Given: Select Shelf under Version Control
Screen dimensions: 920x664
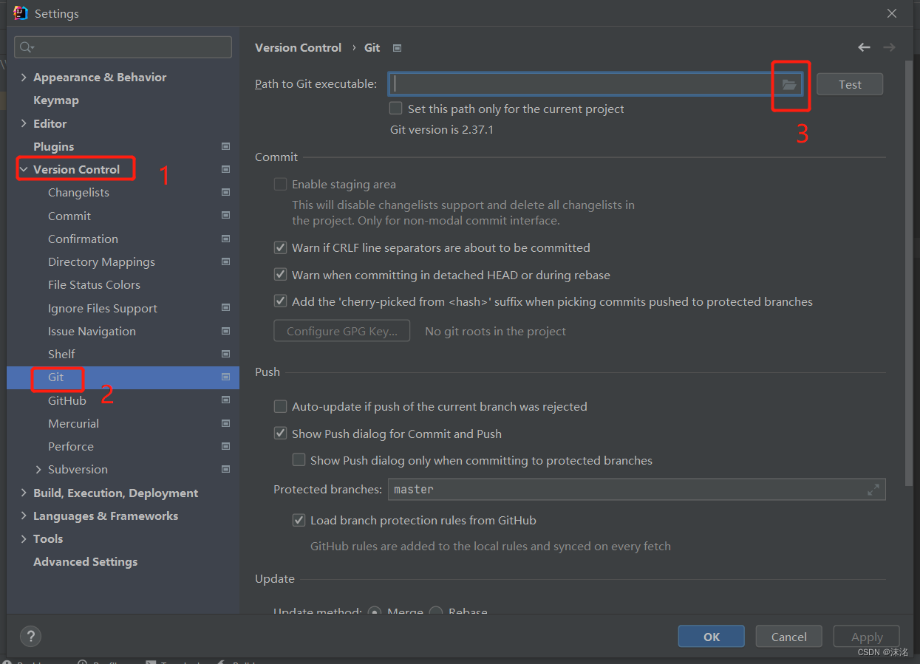Looking at the screenshot, I should [61, 354].
